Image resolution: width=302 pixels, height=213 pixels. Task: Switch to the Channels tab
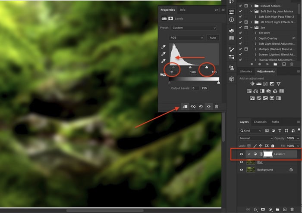(260, 122)
